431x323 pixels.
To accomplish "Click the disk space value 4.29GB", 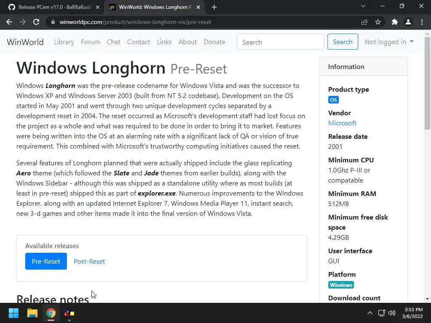I will coord(338,238).
